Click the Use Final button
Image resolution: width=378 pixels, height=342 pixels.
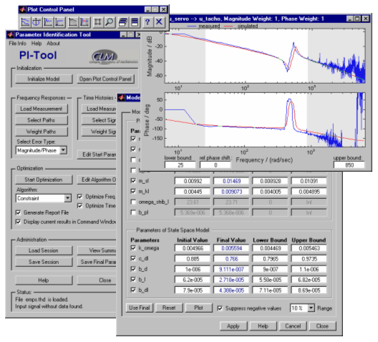(140, 308)
